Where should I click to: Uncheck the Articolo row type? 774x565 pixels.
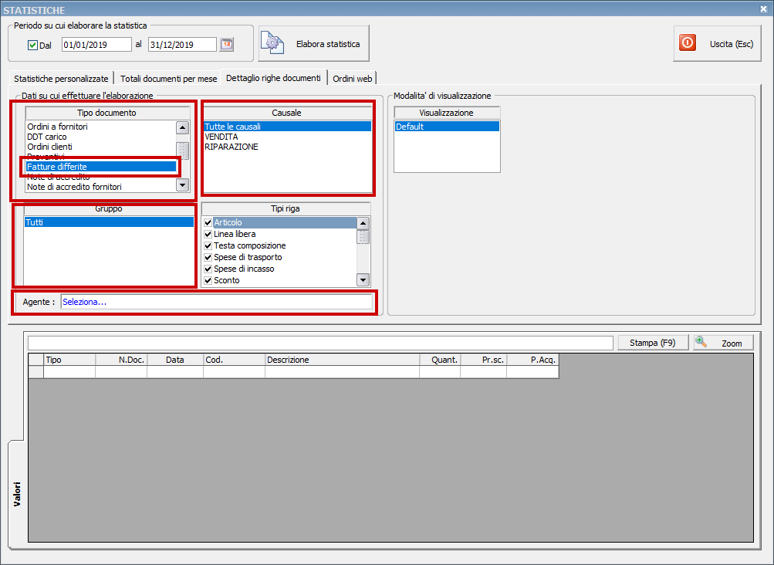pyautogui.click(x=208, y=223)
